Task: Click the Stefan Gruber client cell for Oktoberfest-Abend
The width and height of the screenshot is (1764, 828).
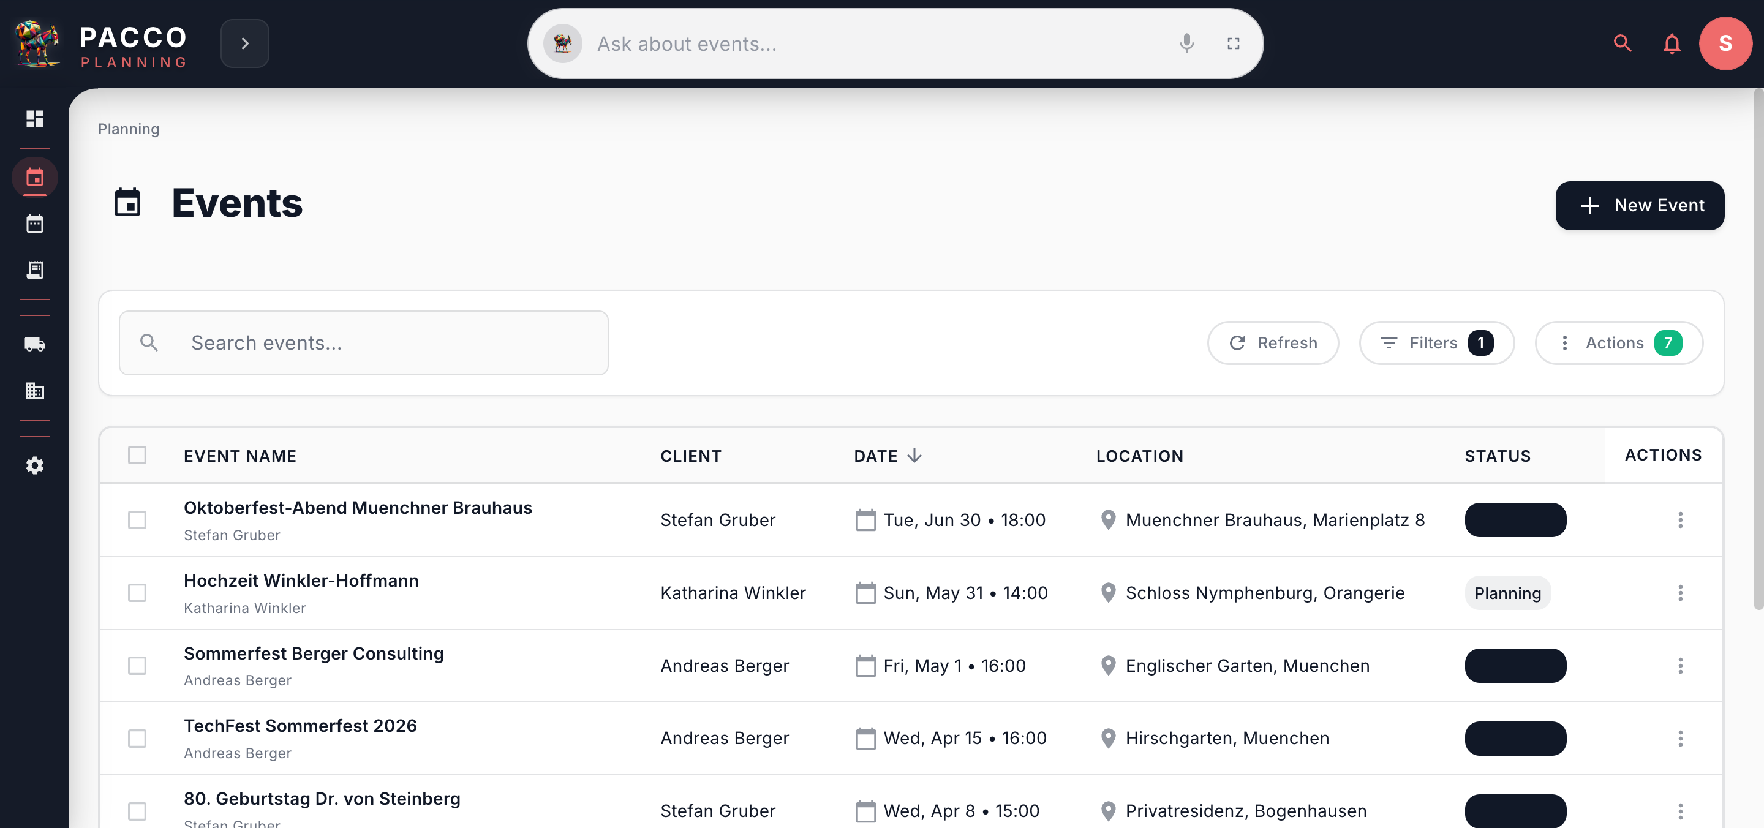Action: 718,521
